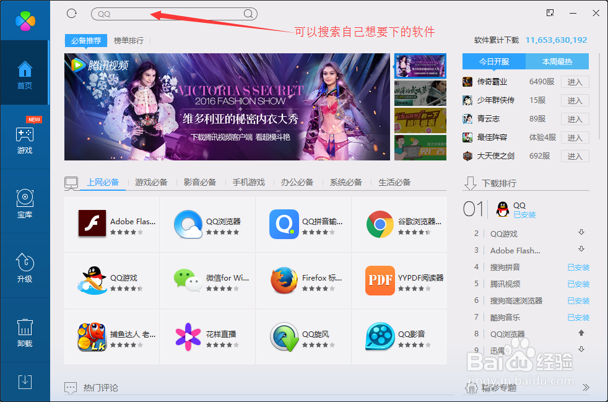Select the 榜单排行 tab
The image size is (608, 402).
tap(129, 40)
